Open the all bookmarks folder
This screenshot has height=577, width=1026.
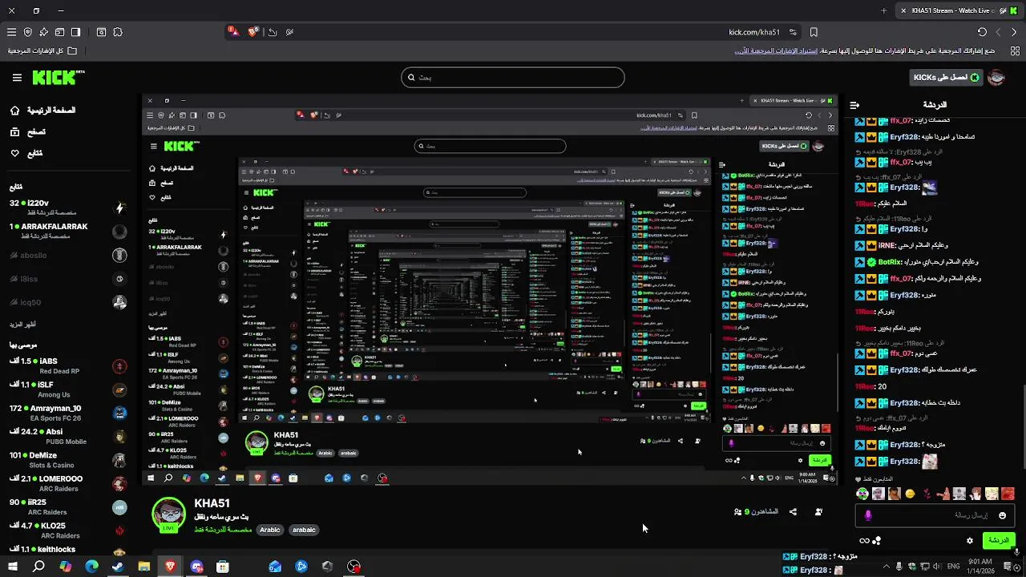point(42,50)
